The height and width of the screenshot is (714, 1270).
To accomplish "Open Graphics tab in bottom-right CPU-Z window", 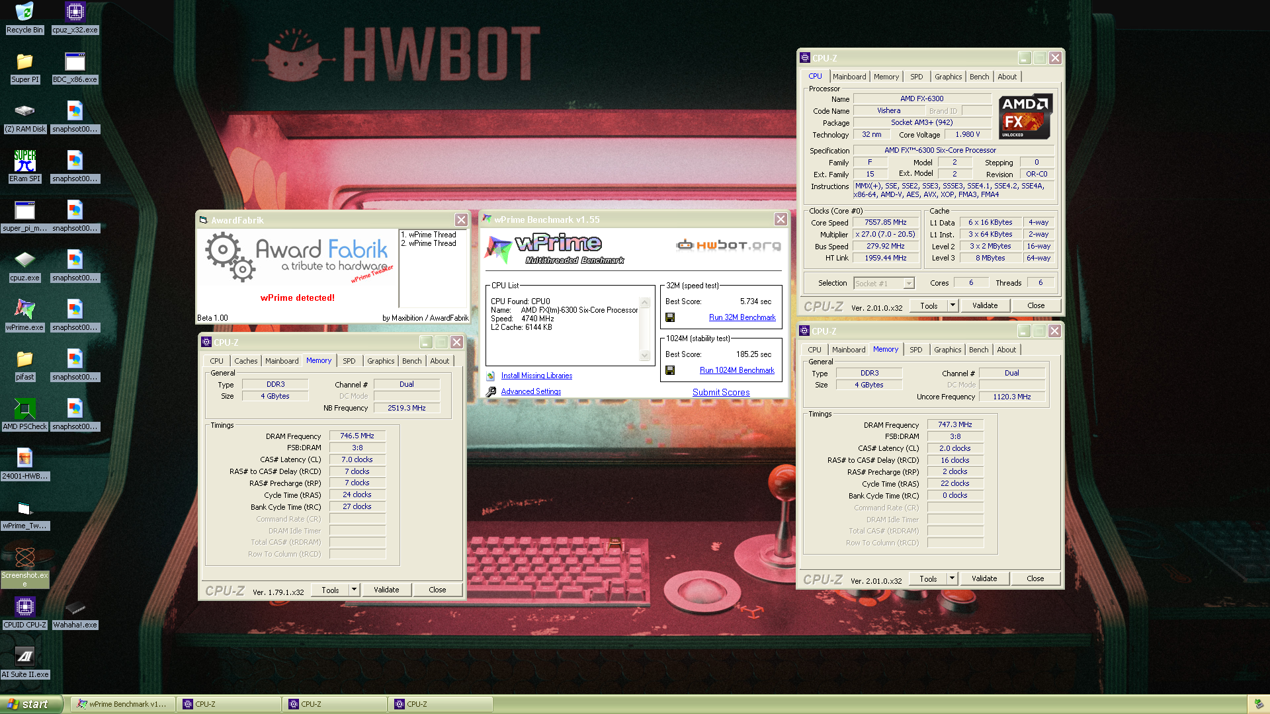I will click(x=948, y=350).
